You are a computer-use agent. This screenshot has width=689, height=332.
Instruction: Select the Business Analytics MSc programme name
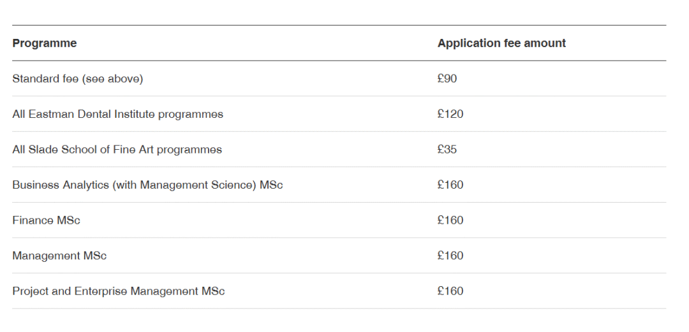tap(147, 185)
